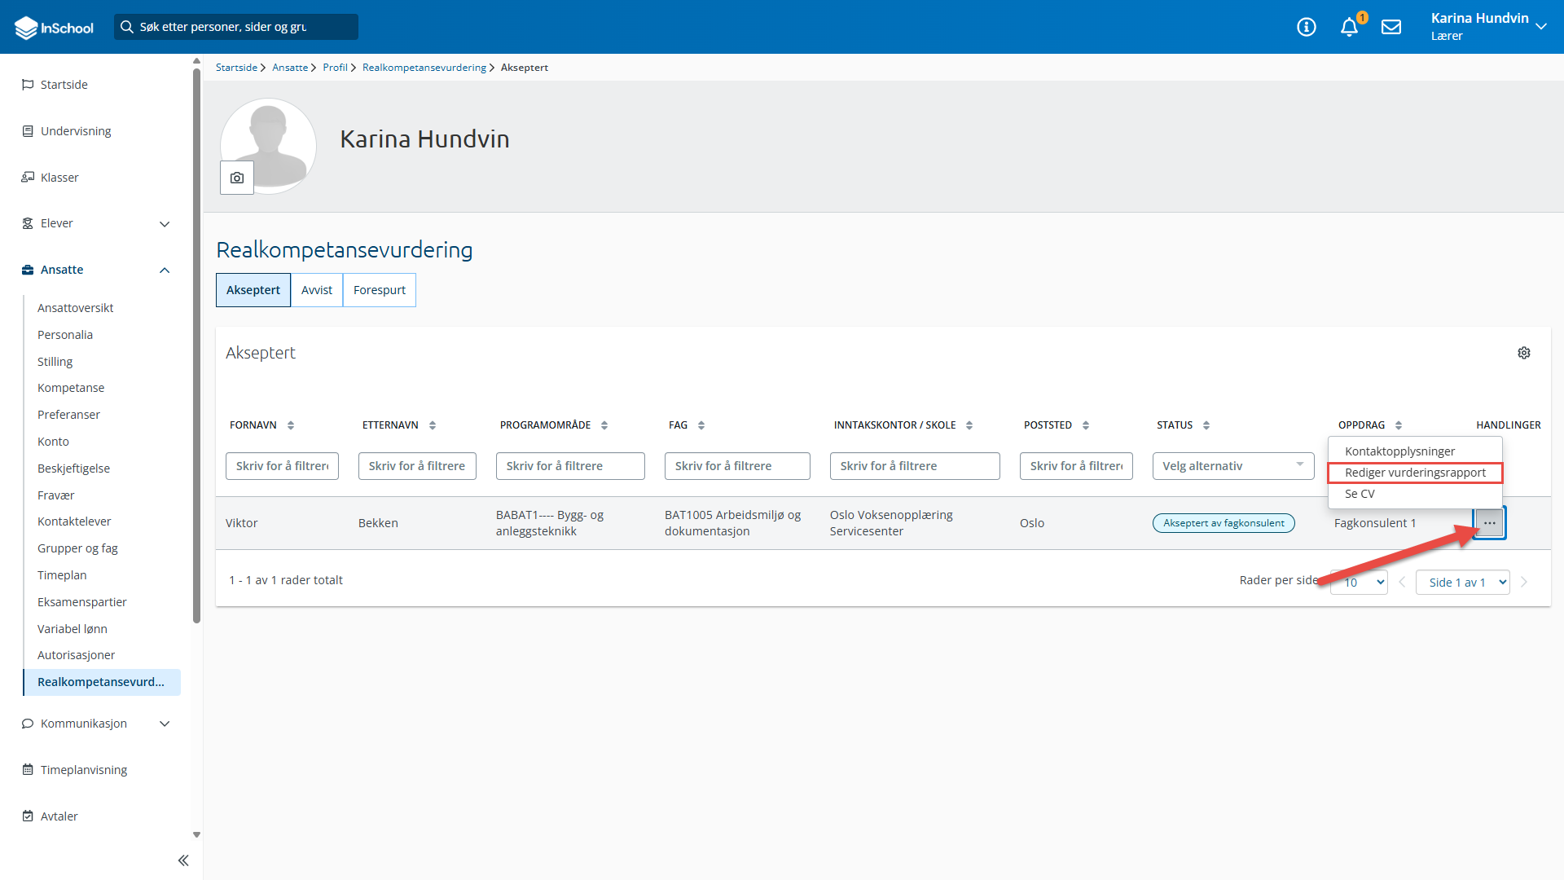Go to next page arrow
The height and width of the screenshot is (880, 1564).
1524,582
